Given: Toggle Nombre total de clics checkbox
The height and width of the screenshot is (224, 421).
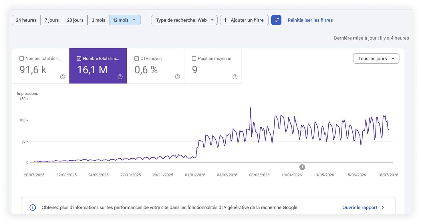Looking at the screenshot, I should coord(21,58).
